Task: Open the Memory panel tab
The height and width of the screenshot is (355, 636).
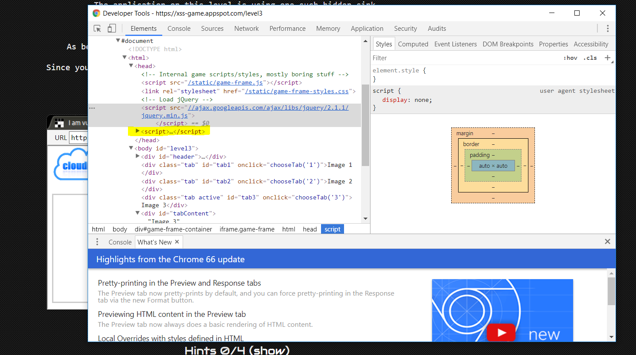Action: coord(328,29)
